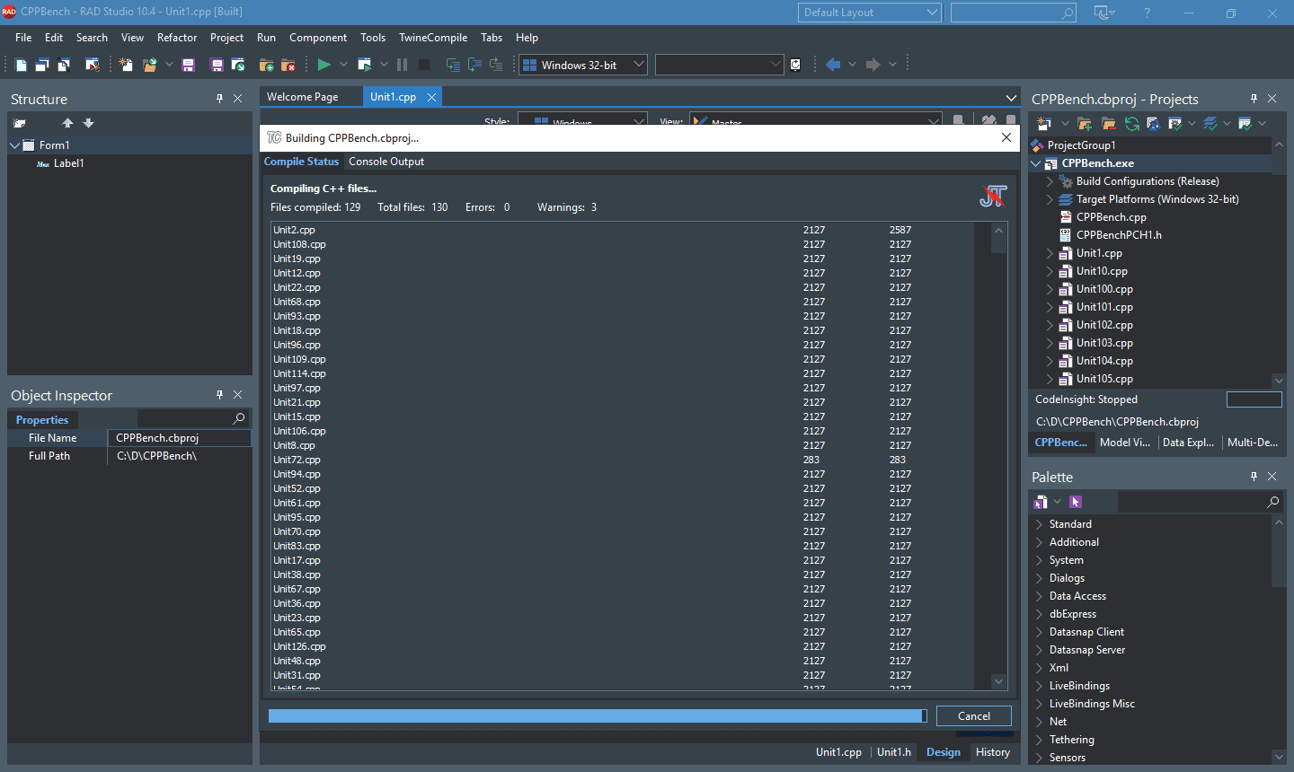Open the Component menu
1294x772 pixels.
(x=318, y=38)
